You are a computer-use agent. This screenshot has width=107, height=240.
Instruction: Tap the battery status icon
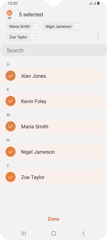click(98, 3)
